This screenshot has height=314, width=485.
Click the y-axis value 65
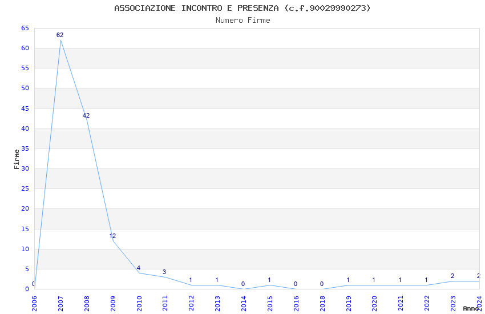pyautogui.click(x=25, y=28)
